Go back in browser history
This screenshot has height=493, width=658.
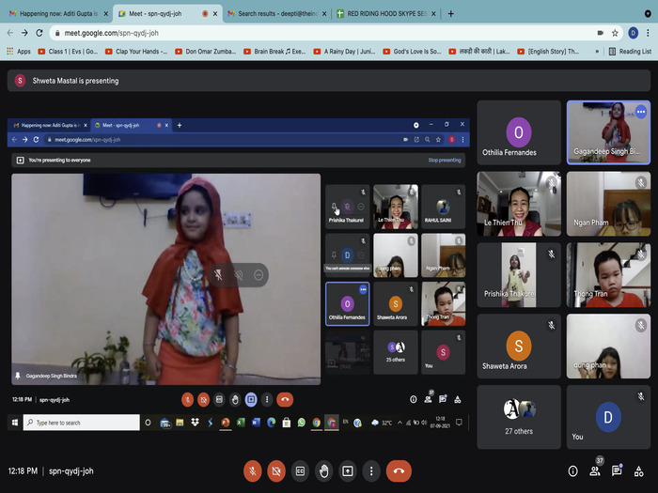[x=10, y=33]
